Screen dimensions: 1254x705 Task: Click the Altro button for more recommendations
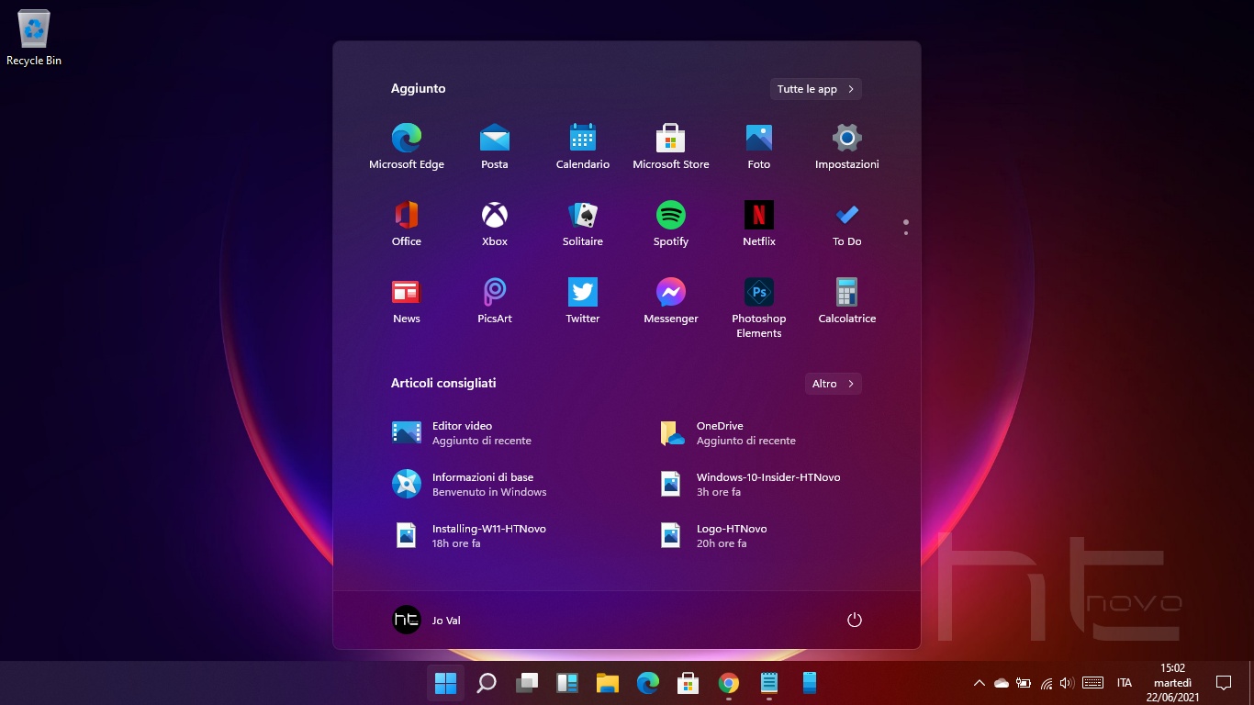pyautogui.click(x=834, y=384)
